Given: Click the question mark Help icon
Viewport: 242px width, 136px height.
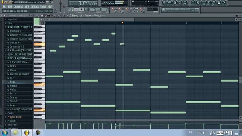Looking at the screenshot, I should 224,3.
